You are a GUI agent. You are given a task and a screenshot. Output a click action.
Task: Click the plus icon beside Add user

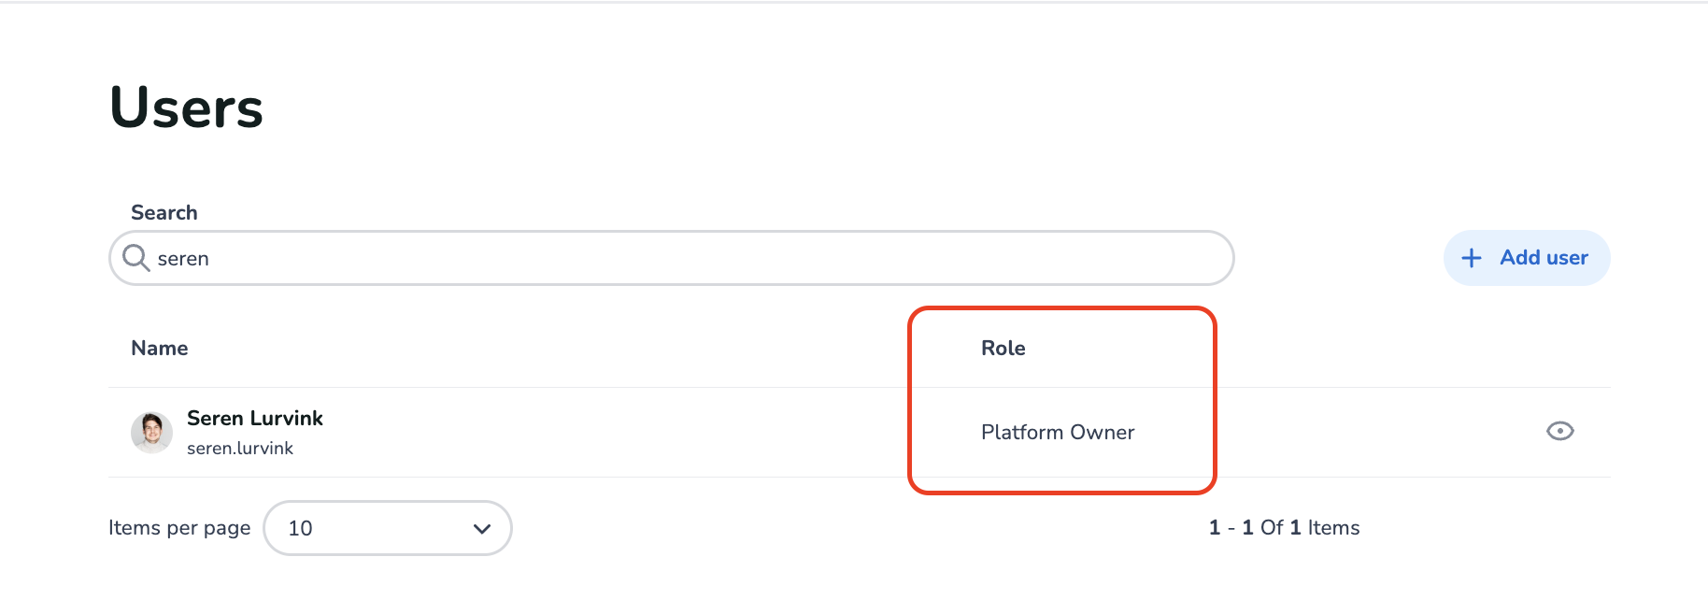1472,258
